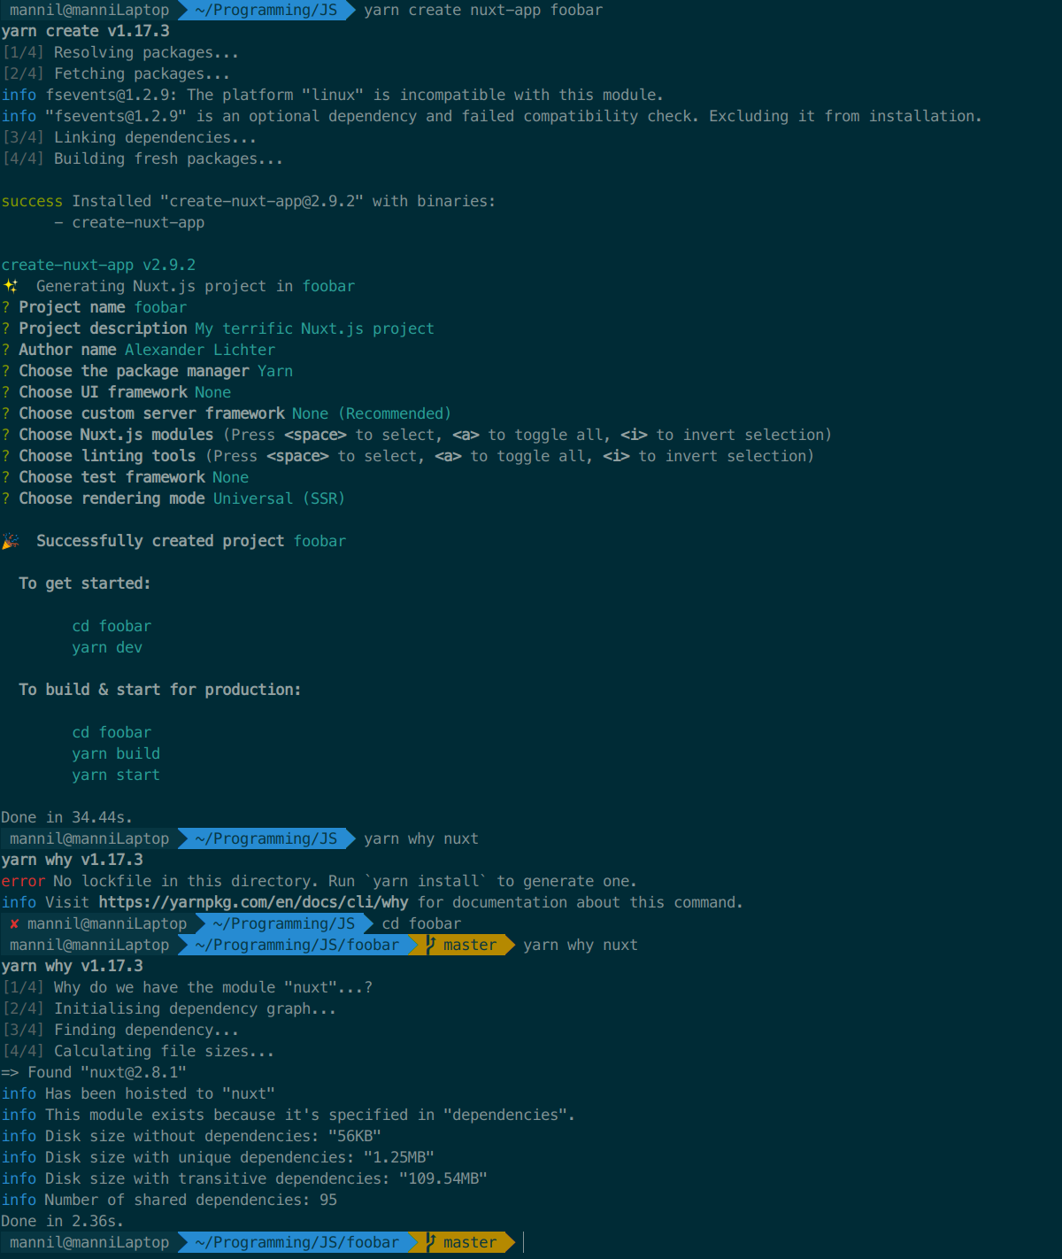Click the 'To get started:' heading
1062x1259 pixels.
coord(85,583)
